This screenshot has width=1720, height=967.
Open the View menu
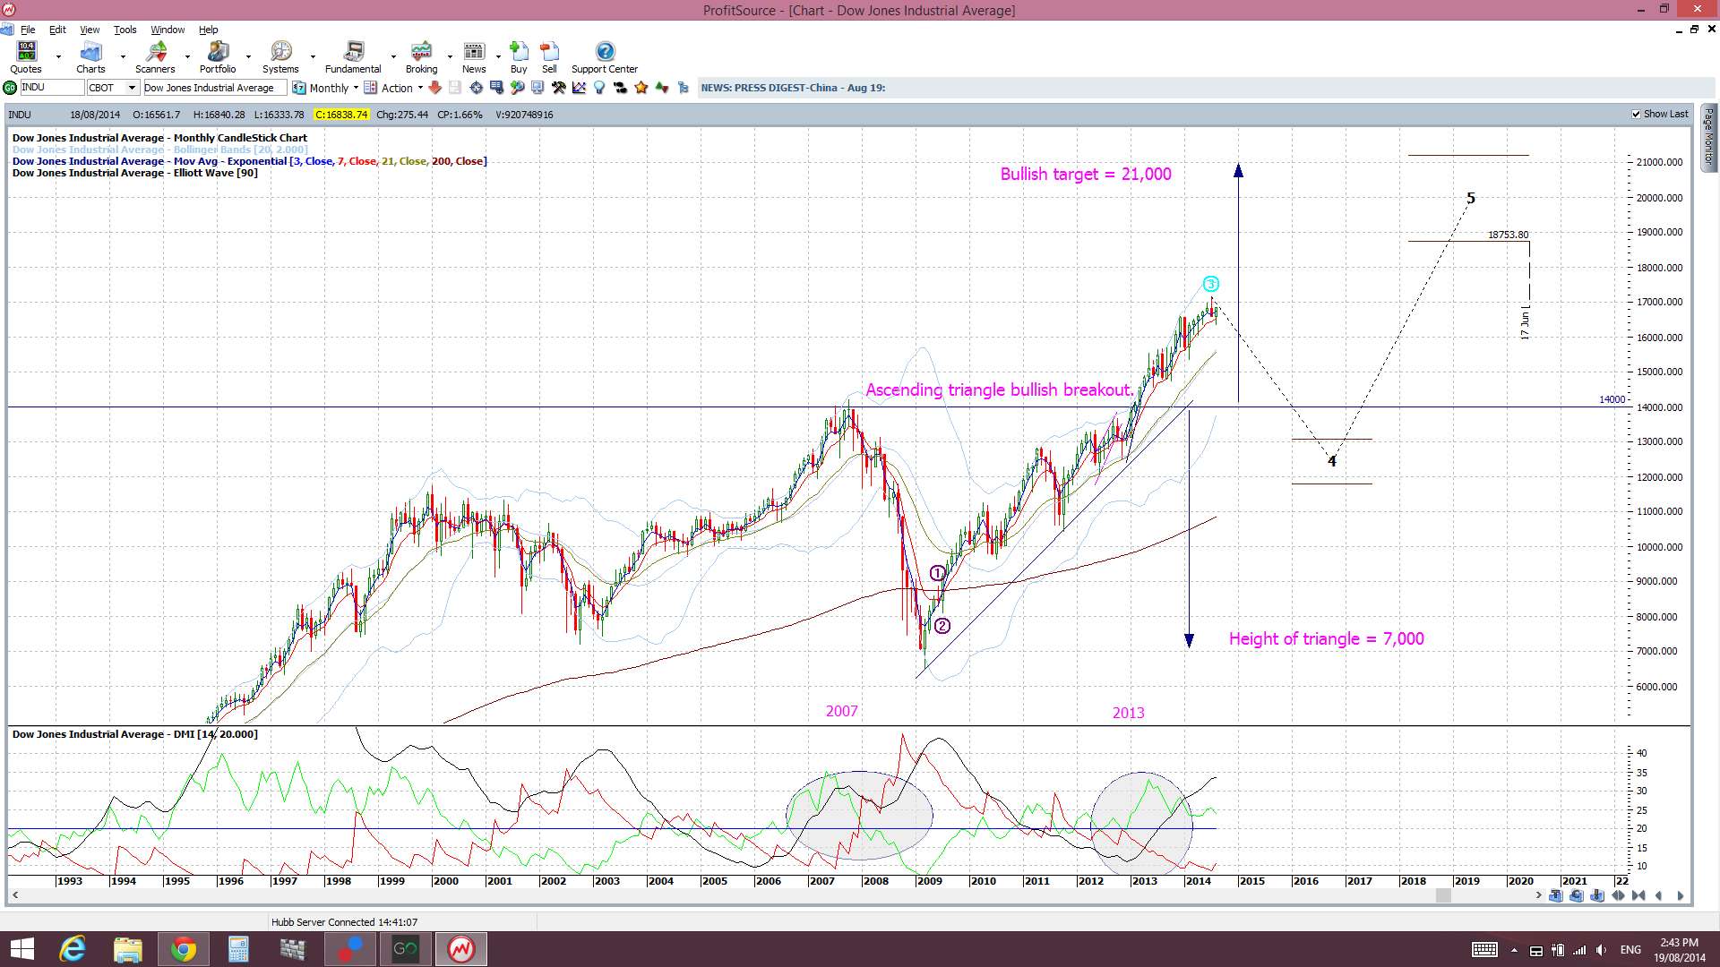(90, 30)
